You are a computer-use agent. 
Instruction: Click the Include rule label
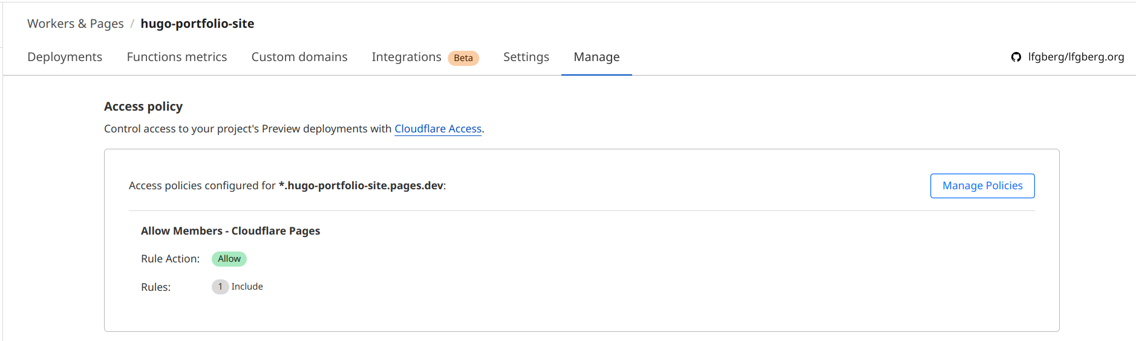tap(247, 287)
